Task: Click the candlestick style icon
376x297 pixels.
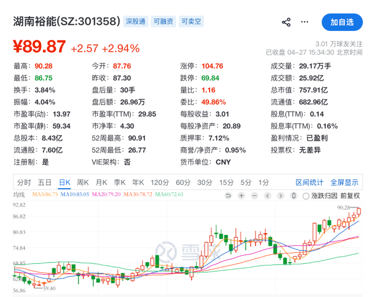Action: (294, 196)
